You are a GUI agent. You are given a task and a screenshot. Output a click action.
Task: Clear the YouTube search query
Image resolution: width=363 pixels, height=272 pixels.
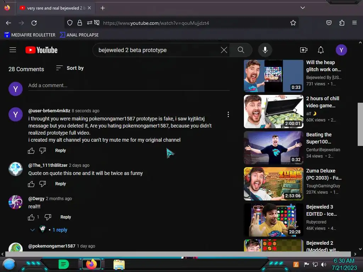pos(224,50)
